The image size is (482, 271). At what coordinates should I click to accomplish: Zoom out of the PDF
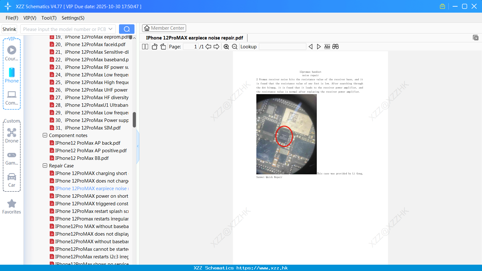(235, 46)
